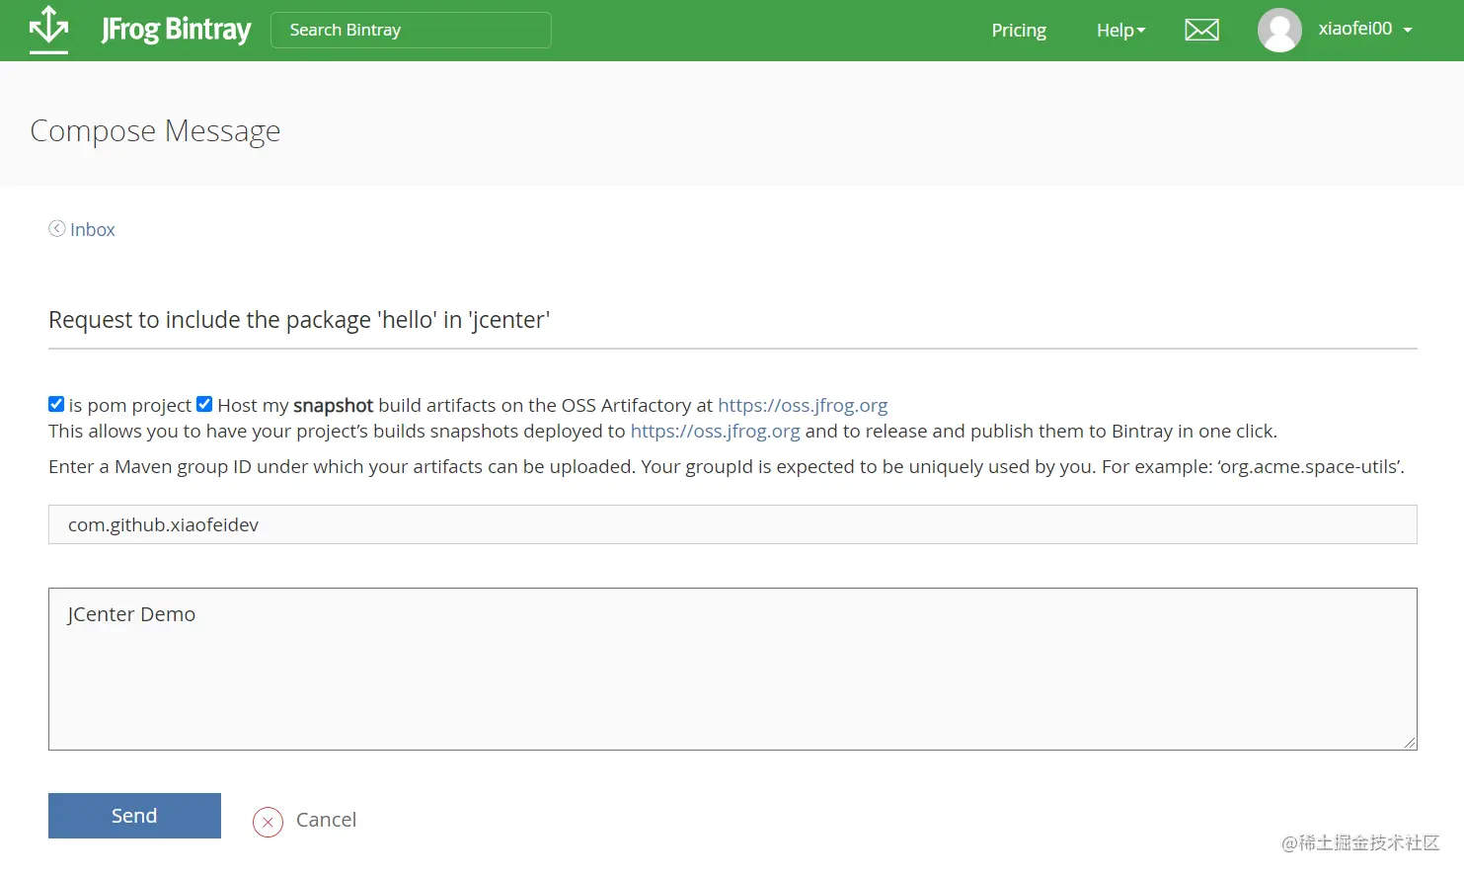The width and height of the screenshot is (1464, 877).
Task: Click the 'JCenter Demo' message text area
Action: click(x=732, y=670)
